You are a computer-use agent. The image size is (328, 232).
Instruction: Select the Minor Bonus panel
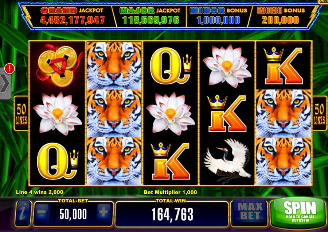point(218,16)
